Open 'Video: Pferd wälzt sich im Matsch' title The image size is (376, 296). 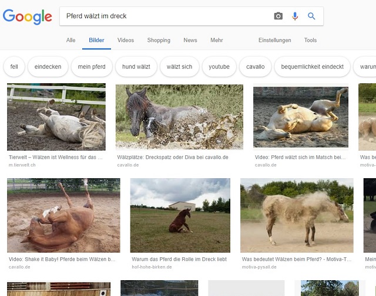point(300,157)
